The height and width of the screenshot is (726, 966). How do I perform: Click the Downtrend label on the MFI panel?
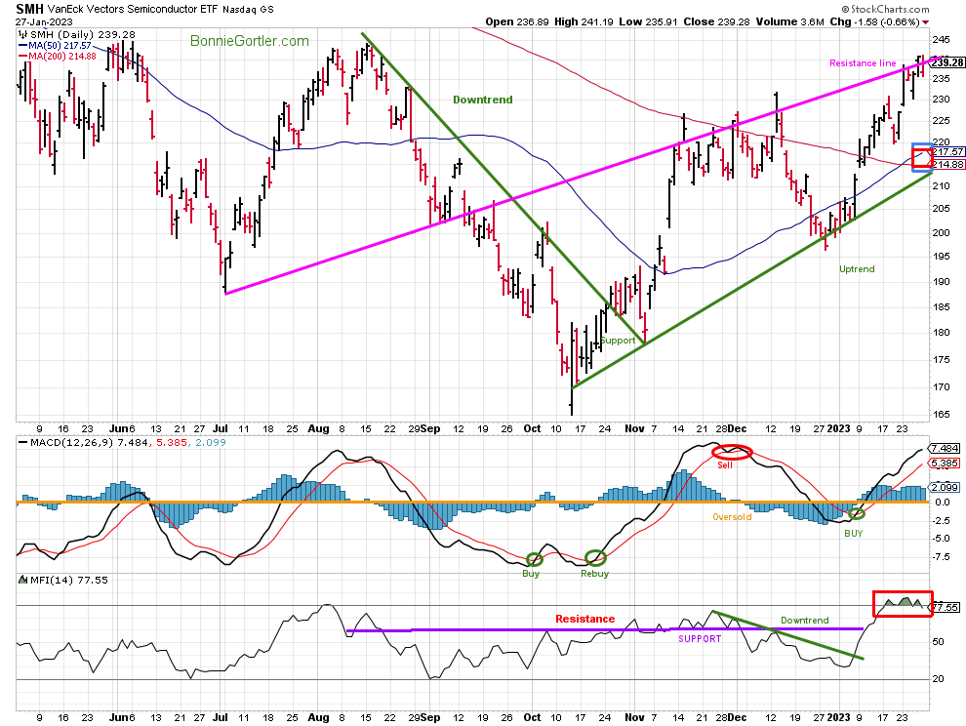tap(805, 620)
